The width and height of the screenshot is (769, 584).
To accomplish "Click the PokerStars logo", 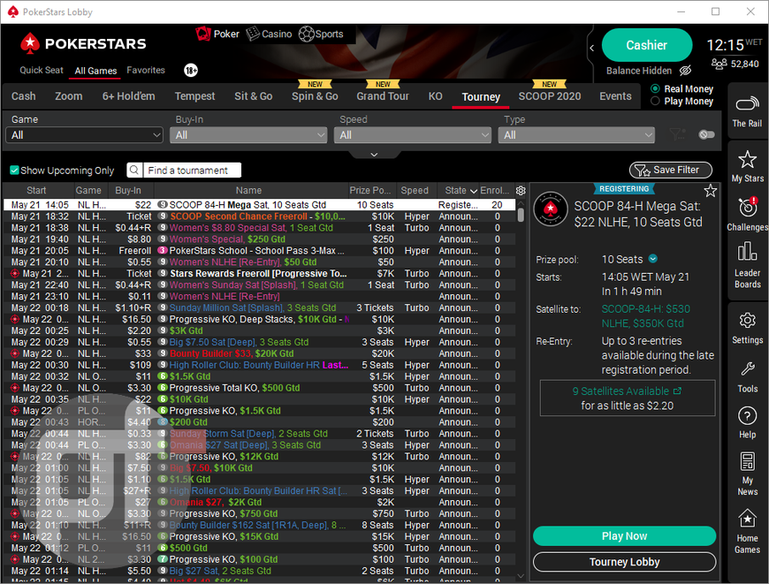I will [x=83, y=44].
